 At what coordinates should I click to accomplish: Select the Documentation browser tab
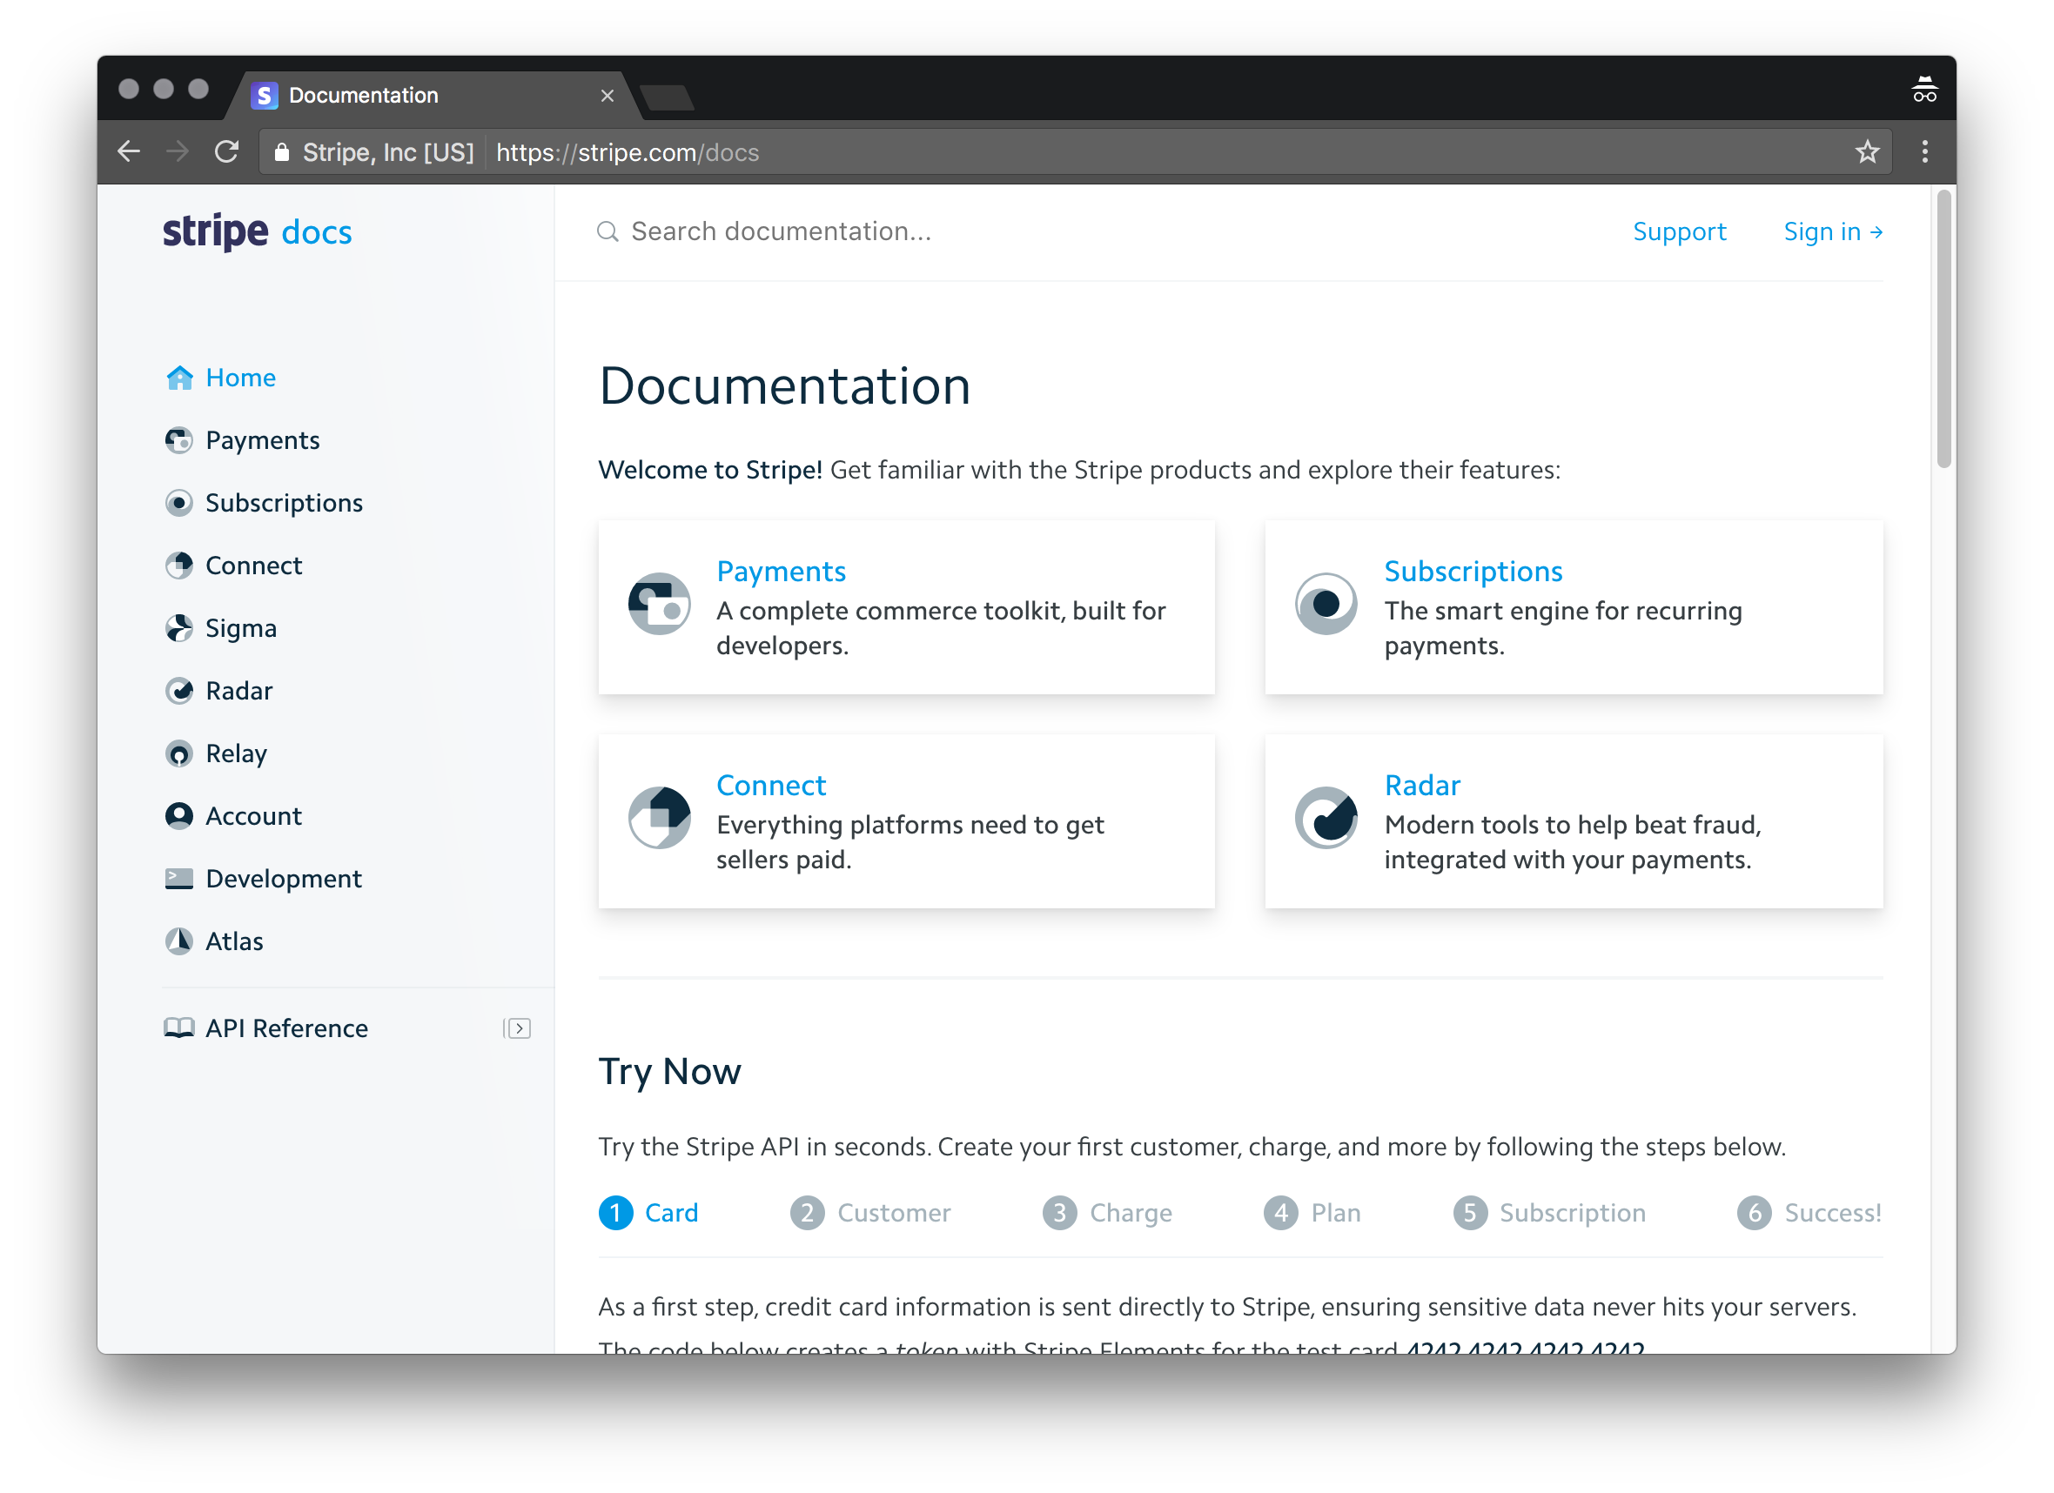coord(434,95)
